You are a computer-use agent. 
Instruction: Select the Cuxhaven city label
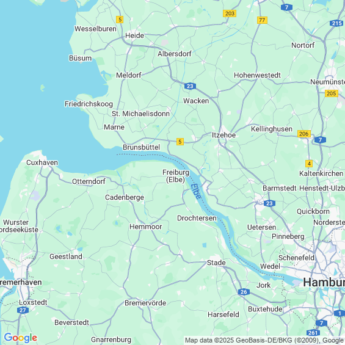coord(42,162)
